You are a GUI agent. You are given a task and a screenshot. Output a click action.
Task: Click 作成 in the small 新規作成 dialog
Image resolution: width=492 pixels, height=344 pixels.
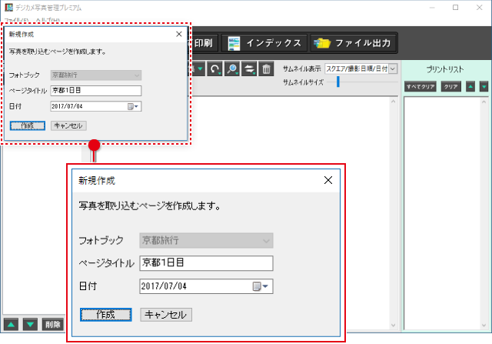pos(28,125)
